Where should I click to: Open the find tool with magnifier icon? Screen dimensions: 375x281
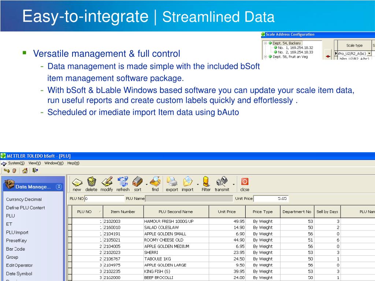[x=155, y=181]
